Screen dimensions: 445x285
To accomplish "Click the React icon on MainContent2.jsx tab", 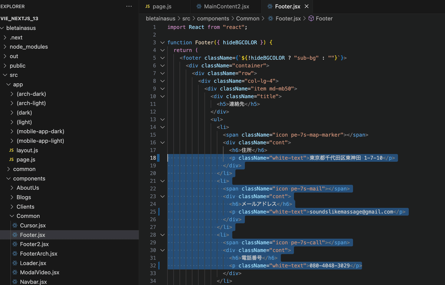I will [x=199, y=6].
